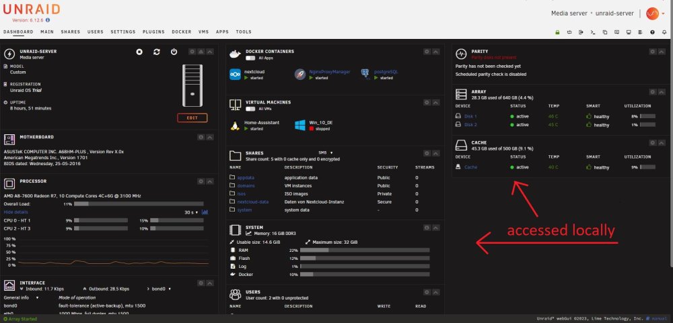Open the isos share link

242,194
